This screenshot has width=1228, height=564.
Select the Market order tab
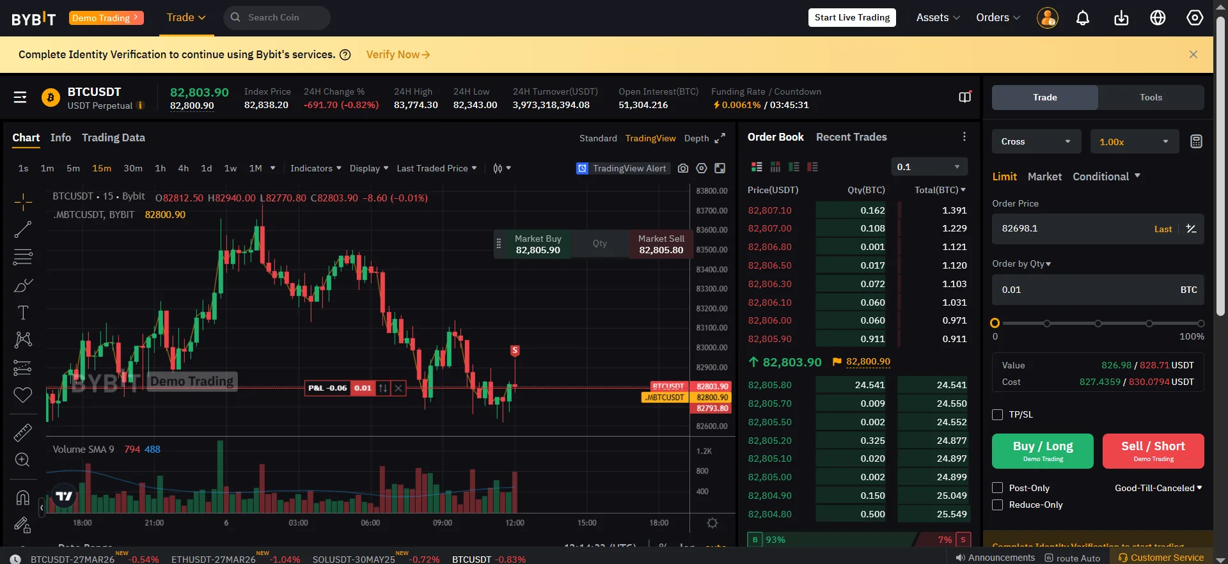click(1044, 176)
